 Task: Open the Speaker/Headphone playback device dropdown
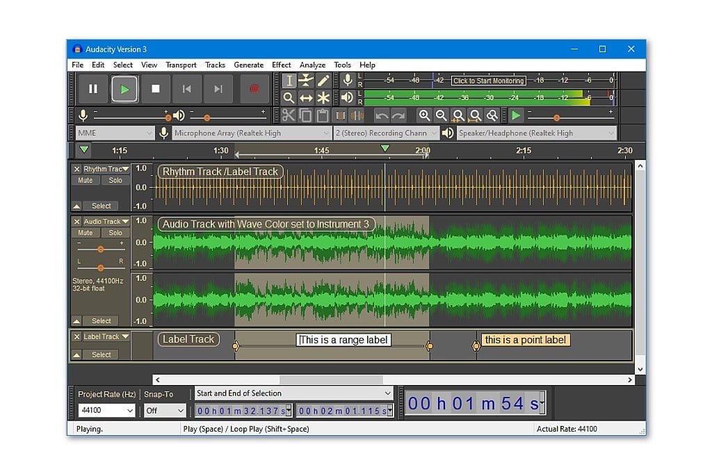[x=536, y=133]
